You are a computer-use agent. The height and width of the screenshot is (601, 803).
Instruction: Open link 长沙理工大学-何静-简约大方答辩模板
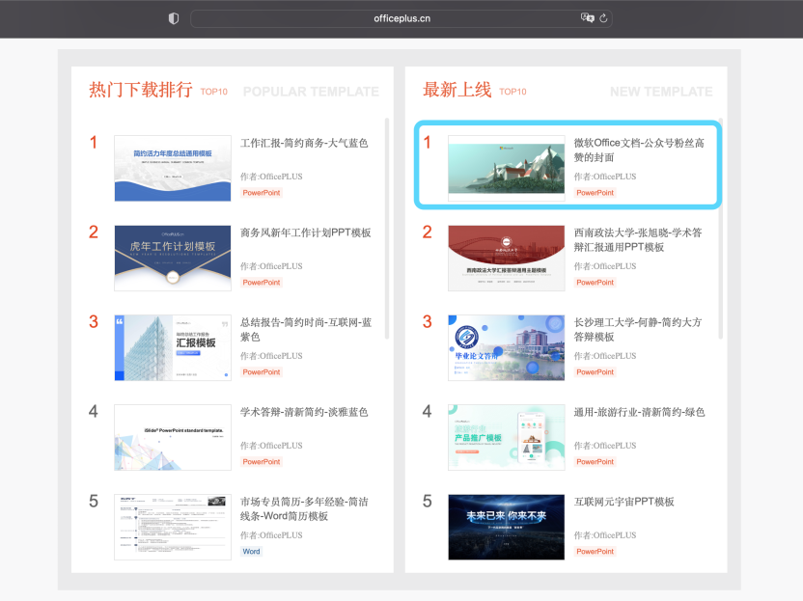pos(638,329)
